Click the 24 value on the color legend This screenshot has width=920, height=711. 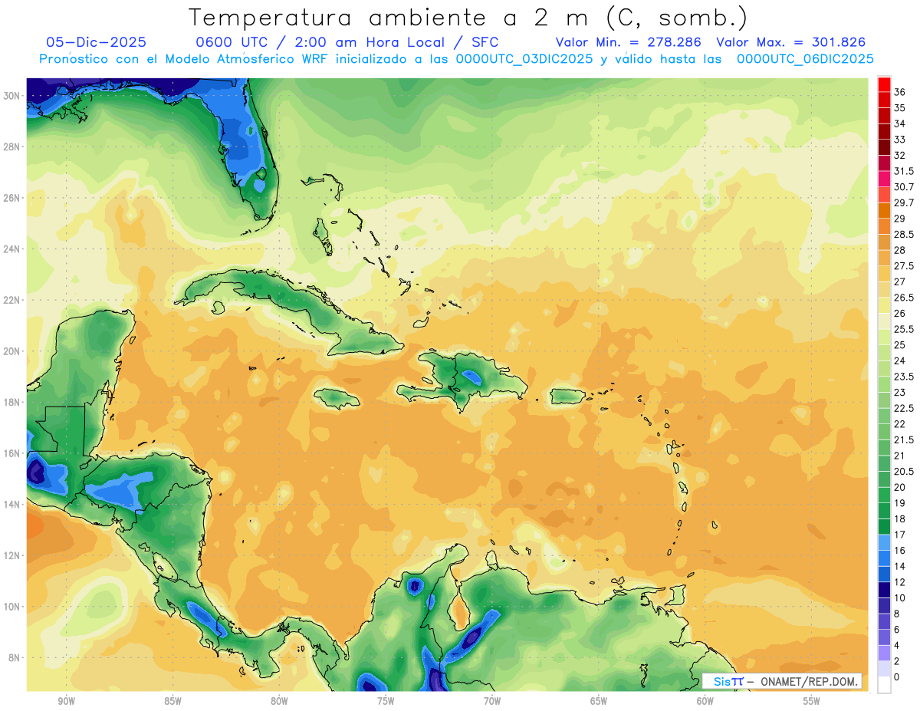900,361
